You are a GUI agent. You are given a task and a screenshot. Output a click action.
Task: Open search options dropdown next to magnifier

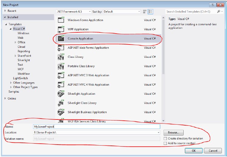[x=222, y=11]
